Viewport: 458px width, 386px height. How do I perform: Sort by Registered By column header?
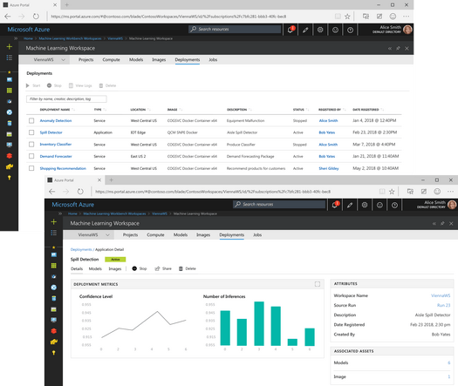click(x=332, y=110)
